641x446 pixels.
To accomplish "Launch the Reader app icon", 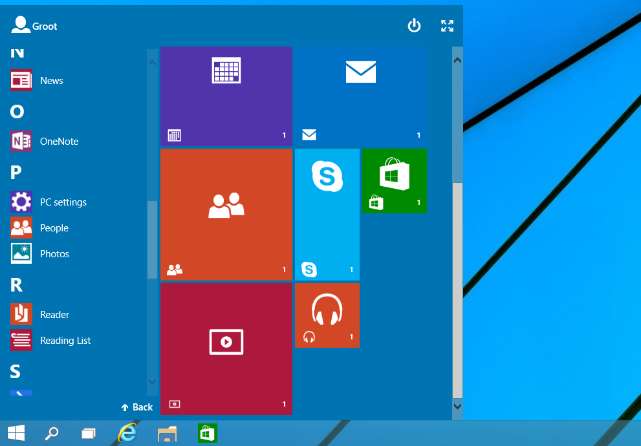I will click(x=21, y=314).
